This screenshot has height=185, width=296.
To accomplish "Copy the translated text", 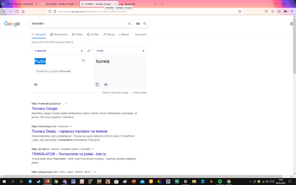I will (x=97, y=85).
